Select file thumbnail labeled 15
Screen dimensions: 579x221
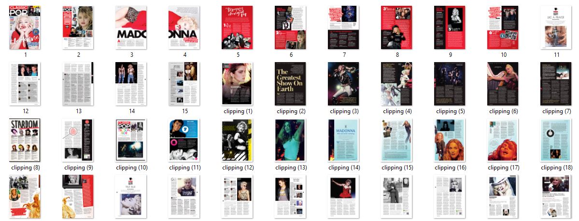point(184,84)
